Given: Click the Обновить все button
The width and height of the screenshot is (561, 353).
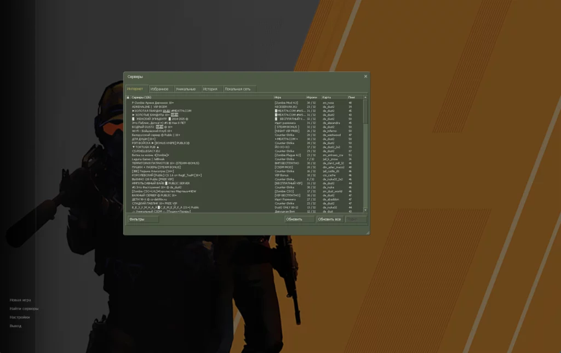Looking at the screenshot, I should tap(329, 219).
